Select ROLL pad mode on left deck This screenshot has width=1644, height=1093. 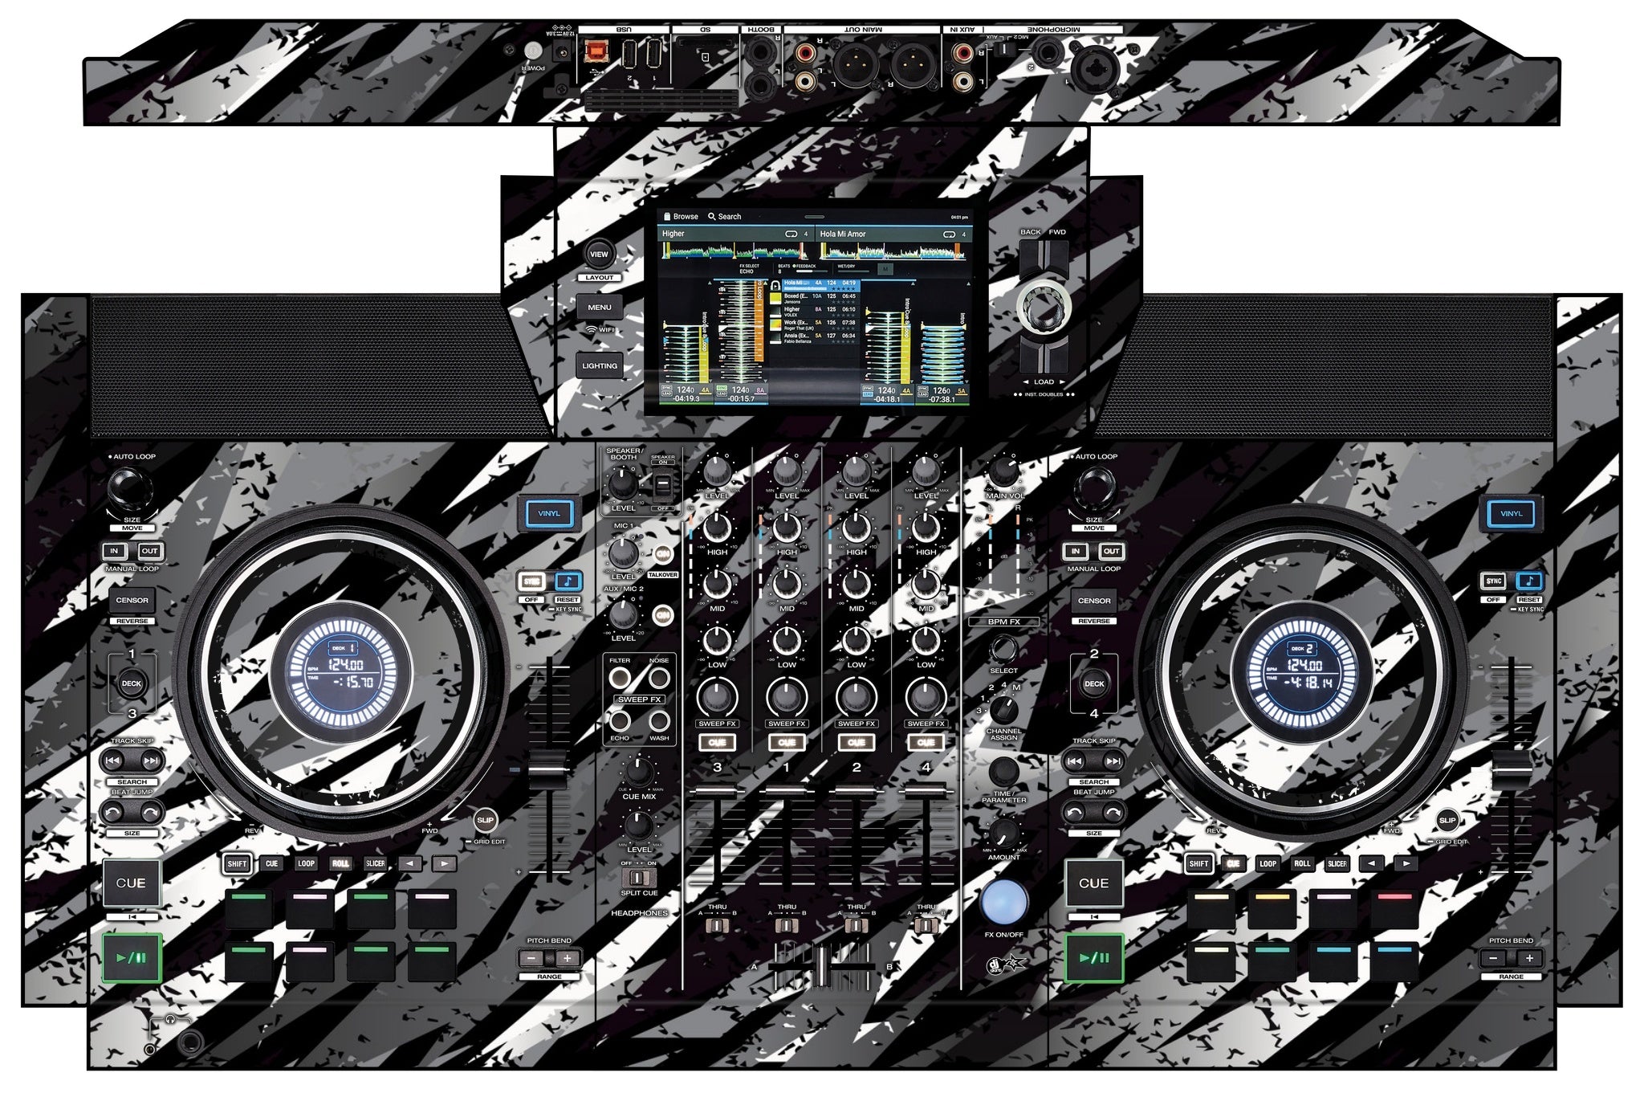(x=340, y=864)
